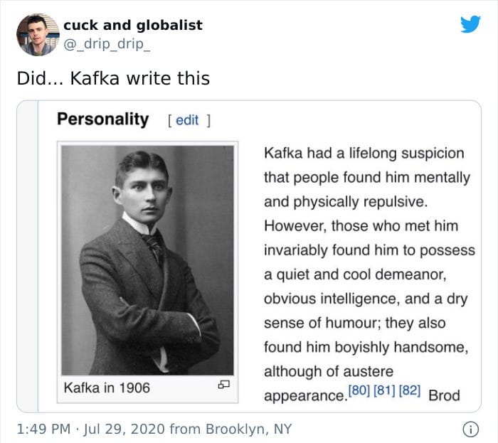Open citation reference [81]

[384, 390]
